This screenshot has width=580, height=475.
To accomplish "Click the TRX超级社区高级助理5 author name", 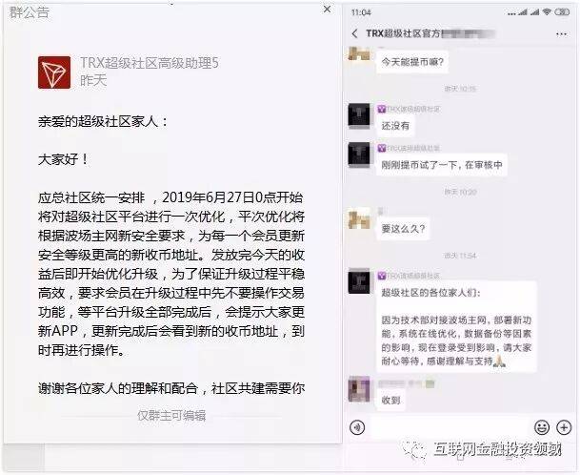I will (x=150, y=63).
